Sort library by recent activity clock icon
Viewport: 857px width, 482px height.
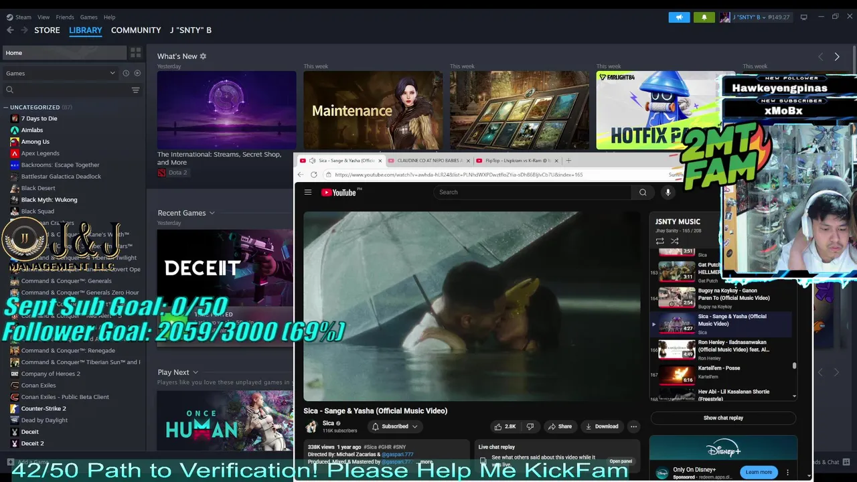pyautogui.click(x=125, y=73)
